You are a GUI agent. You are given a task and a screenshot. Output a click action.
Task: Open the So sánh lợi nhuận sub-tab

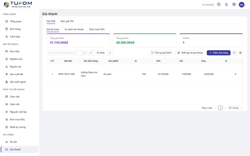74,29
